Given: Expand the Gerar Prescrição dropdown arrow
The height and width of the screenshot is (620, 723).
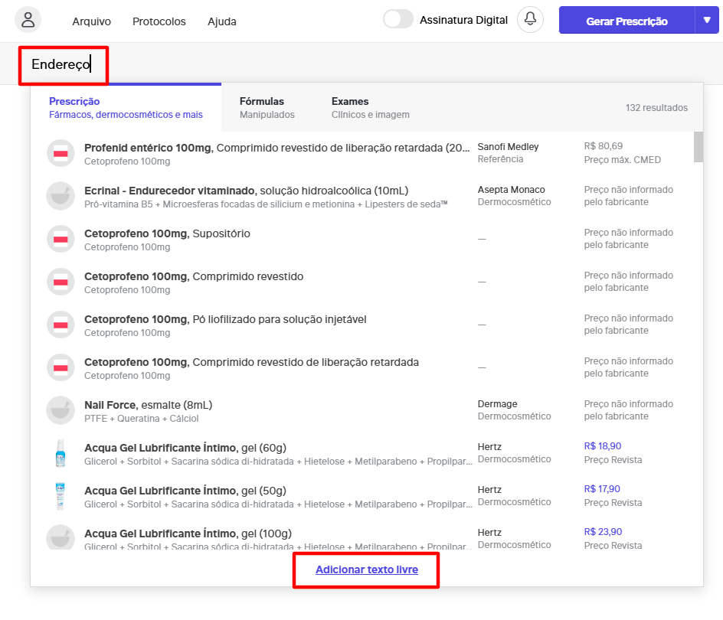Looking at the screenshot, I should pyautogui.click(x=707, y=20).
